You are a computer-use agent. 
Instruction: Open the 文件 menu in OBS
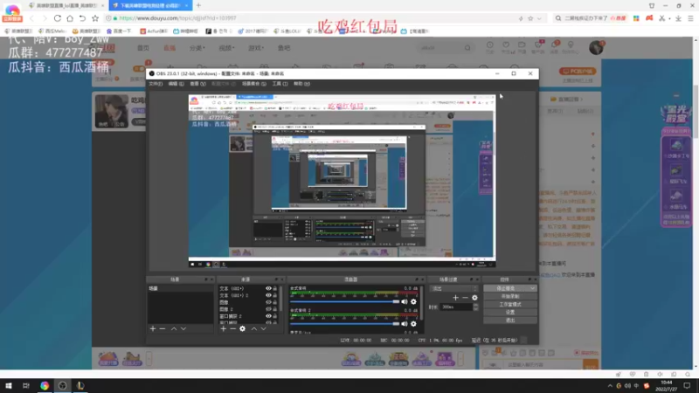point(156,84)
